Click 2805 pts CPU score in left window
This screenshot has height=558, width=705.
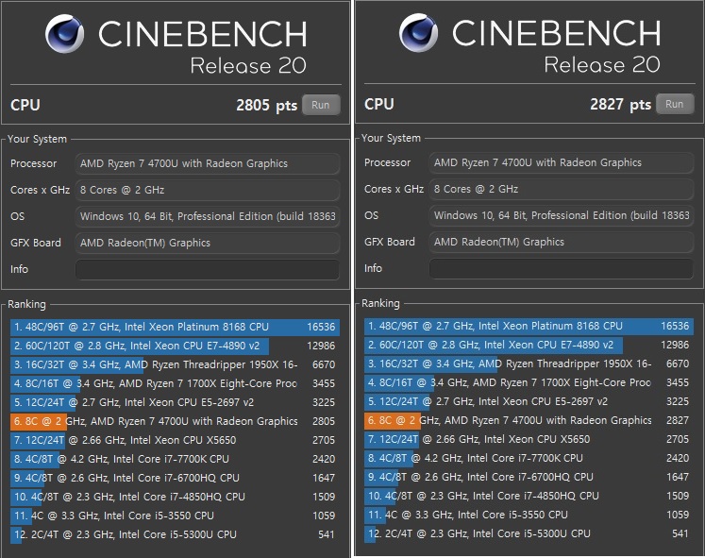[267, 105]
